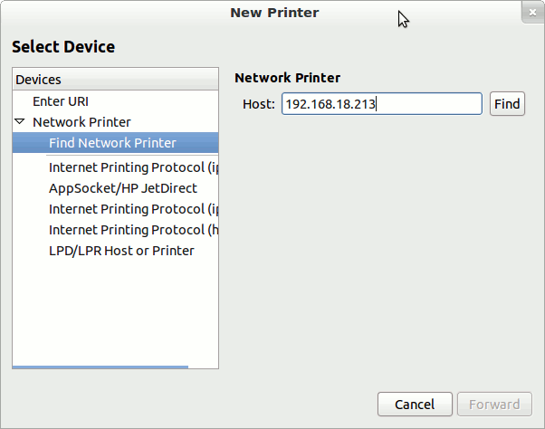Select the Network Printer parent tree row
This screenshot has width=545, height=429.
point(81,121)
